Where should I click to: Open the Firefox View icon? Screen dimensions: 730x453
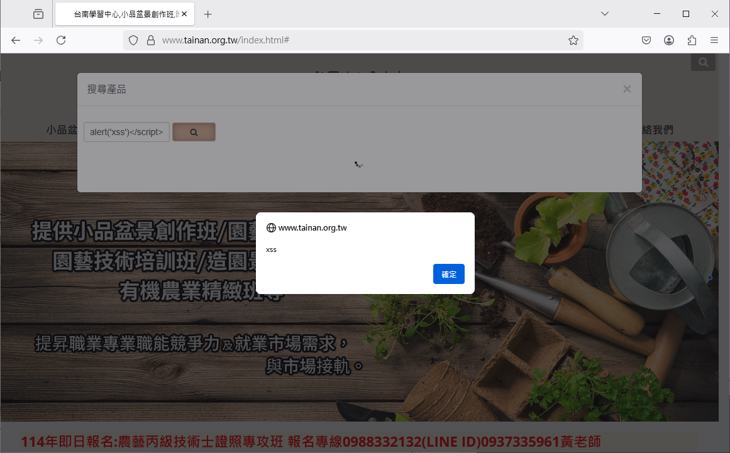[x=38, y=14]
